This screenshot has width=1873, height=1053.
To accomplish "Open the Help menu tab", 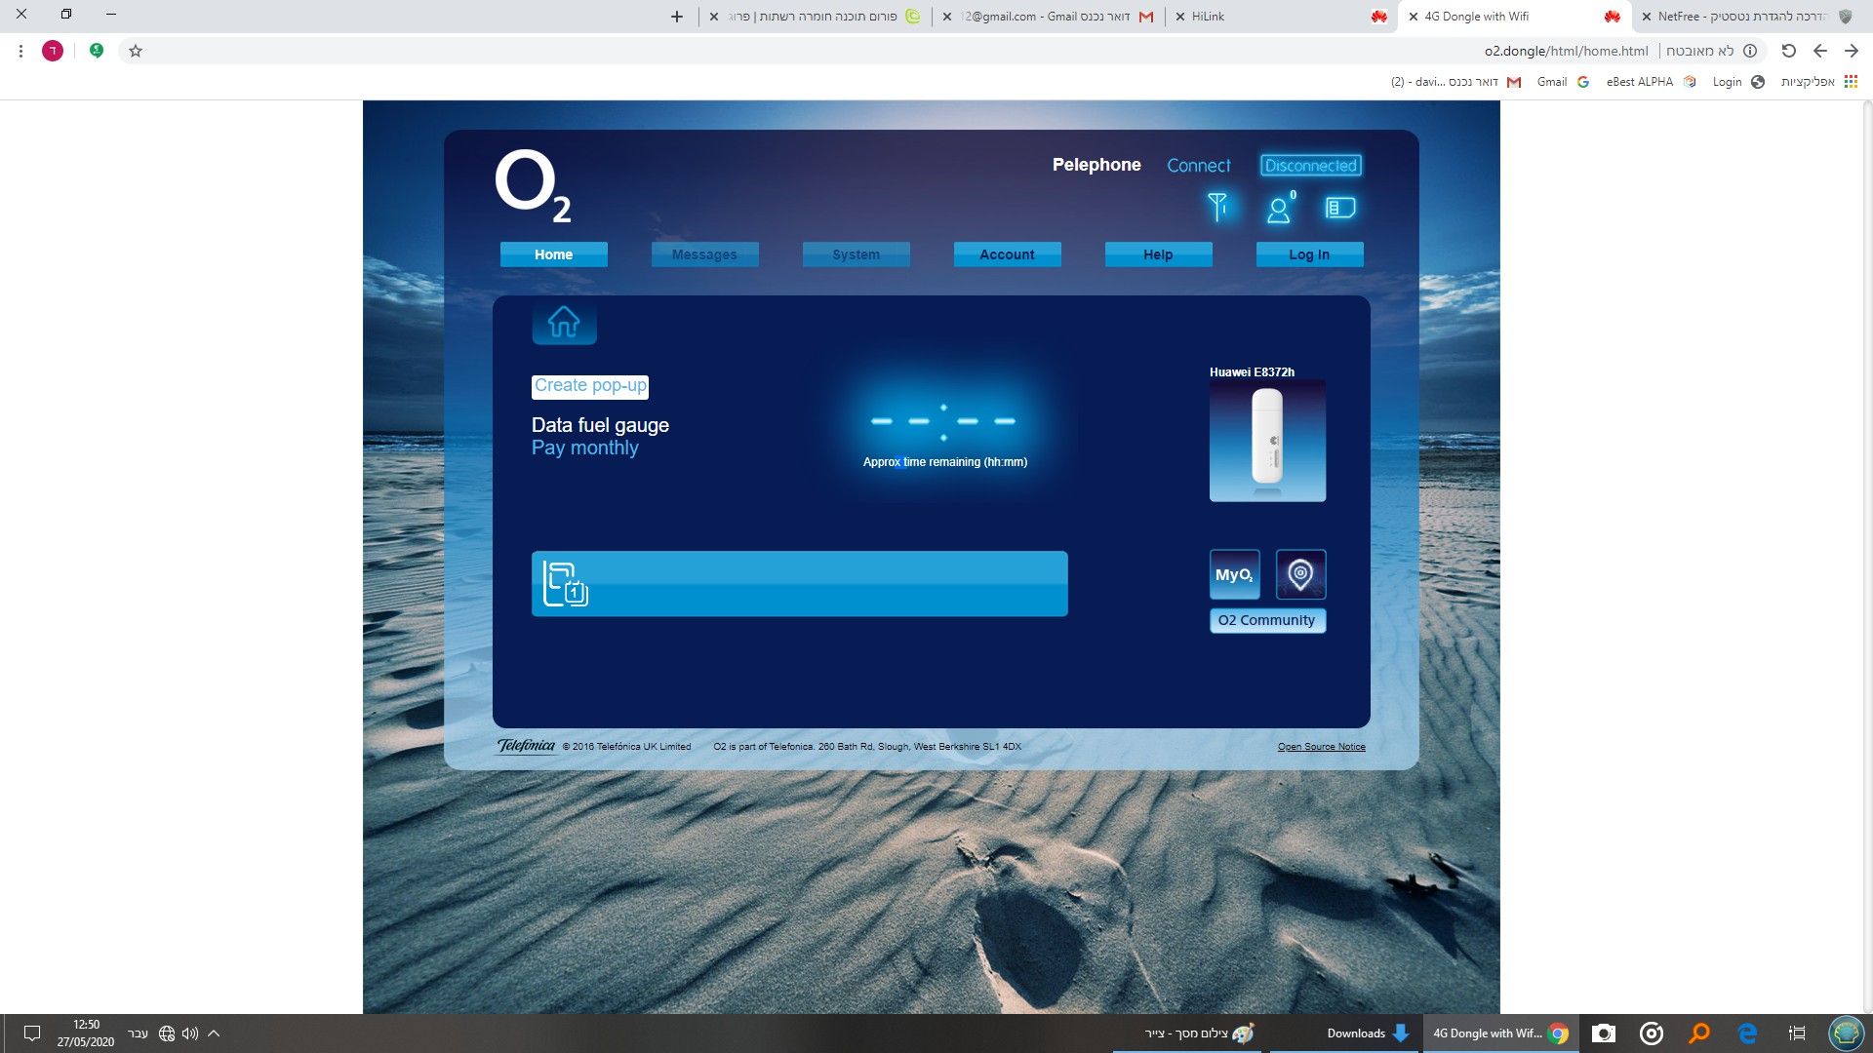I will point(1158,254).
